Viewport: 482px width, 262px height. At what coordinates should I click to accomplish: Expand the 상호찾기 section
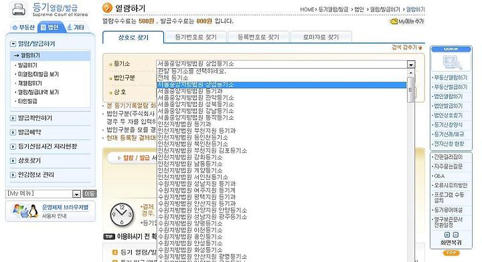pos(13,161)
